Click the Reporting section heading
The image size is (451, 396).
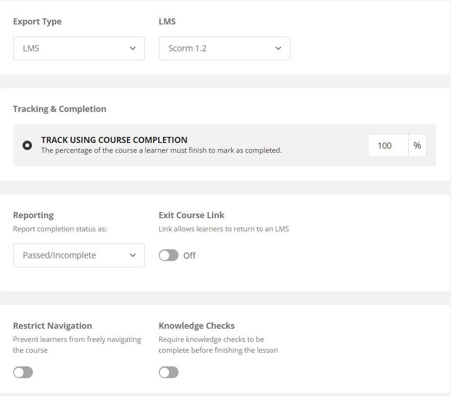[x=33, y=215]
